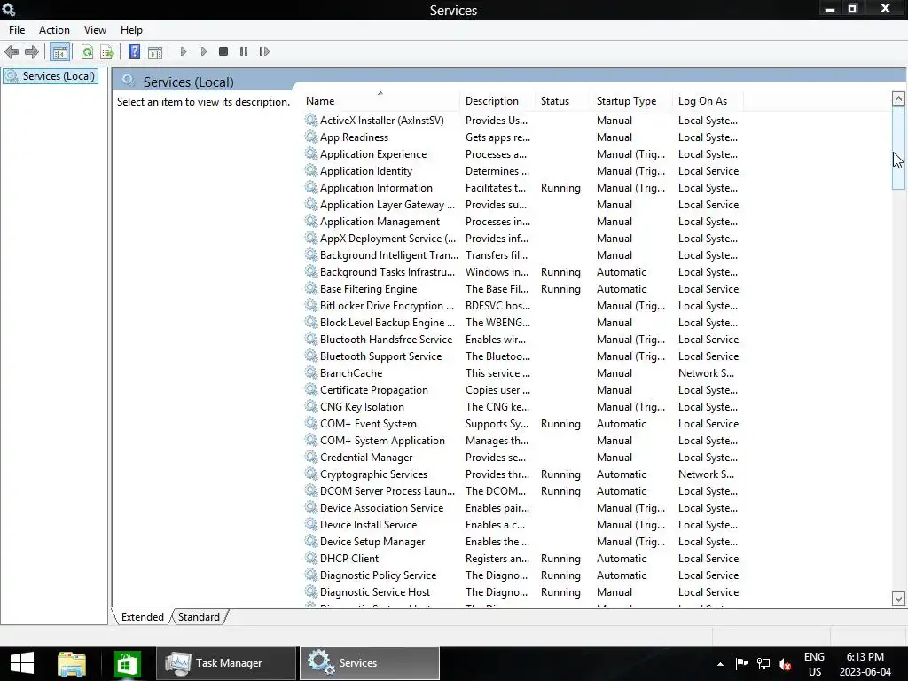Viewport: 908px width, 681px height.
Task: Open the Store icon on the taskbar
Action: pyautogui.click(x=127, y=663)
